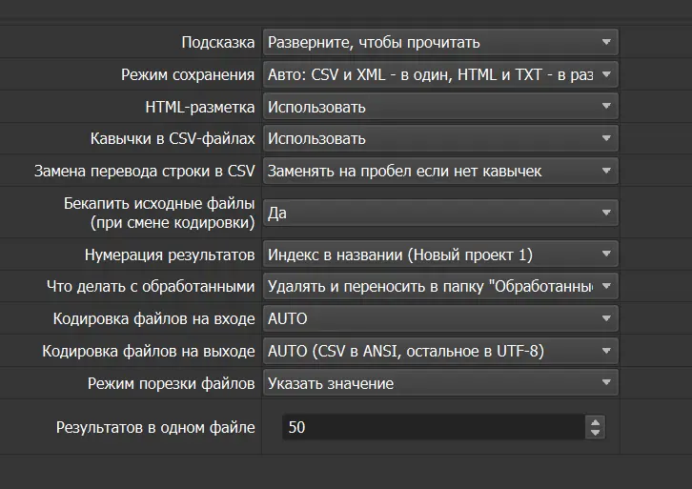Increase Результатов в одном файле with up arrow
Image resolution: width=692 pixels, height=489 pixels.
tap(597, 421)
